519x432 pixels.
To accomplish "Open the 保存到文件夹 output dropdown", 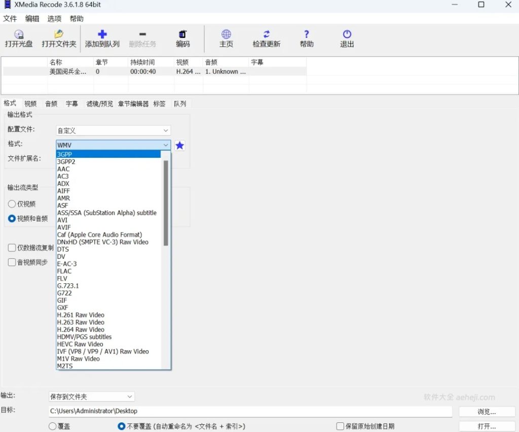I will 91,396.
